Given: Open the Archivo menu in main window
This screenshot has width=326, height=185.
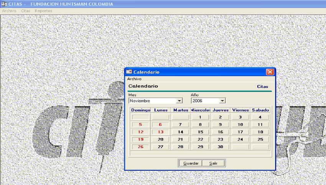Looking at the screenshot, I should (9, 11).
